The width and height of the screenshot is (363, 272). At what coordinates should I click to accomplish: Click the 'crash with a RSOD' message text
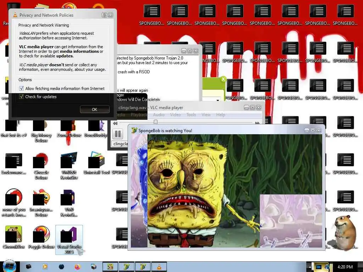click(x=134, y=72)
